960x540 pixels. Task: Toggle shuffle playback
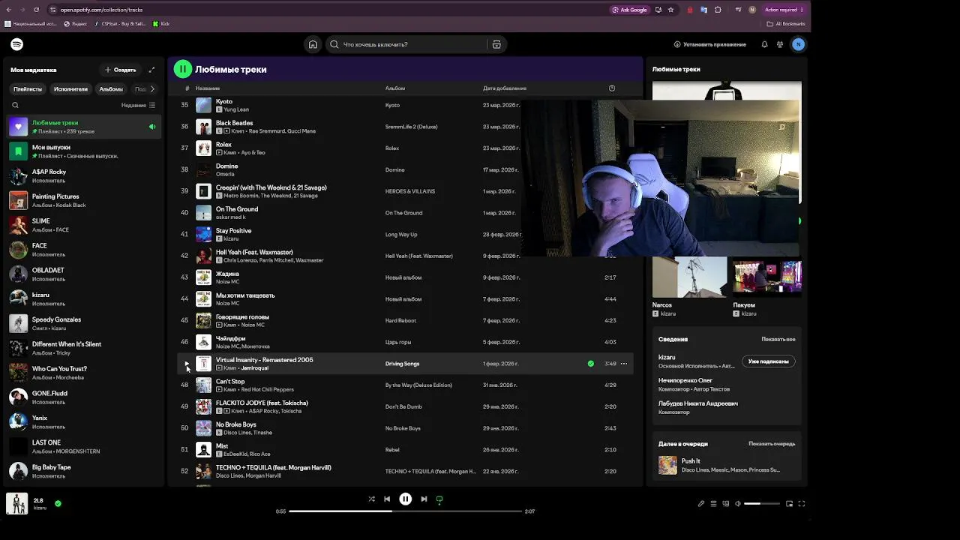(371, 499)
